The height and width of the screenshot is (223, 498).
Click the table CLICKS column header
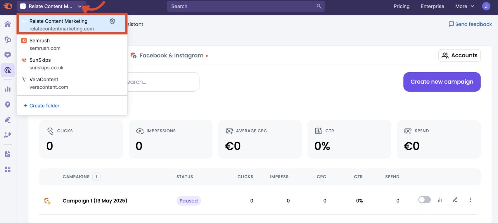tap(245, 177)
